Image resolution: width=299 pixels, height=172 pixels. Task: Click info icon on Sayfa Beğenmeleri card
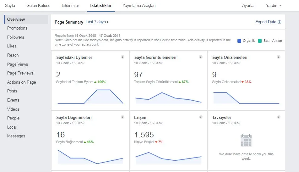click(x=122, y=117)
